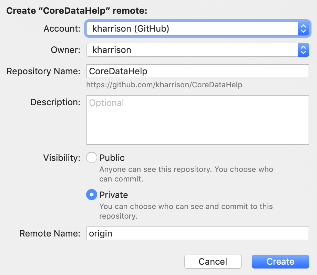This screenshot has height=275, width=317.
Task: Click the 'Public' option label text
Action: (112, 158)
